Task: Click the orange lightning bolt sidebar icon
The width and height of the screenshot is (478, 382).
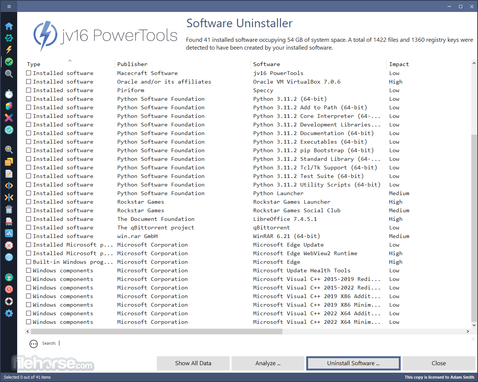Action: 9,50
